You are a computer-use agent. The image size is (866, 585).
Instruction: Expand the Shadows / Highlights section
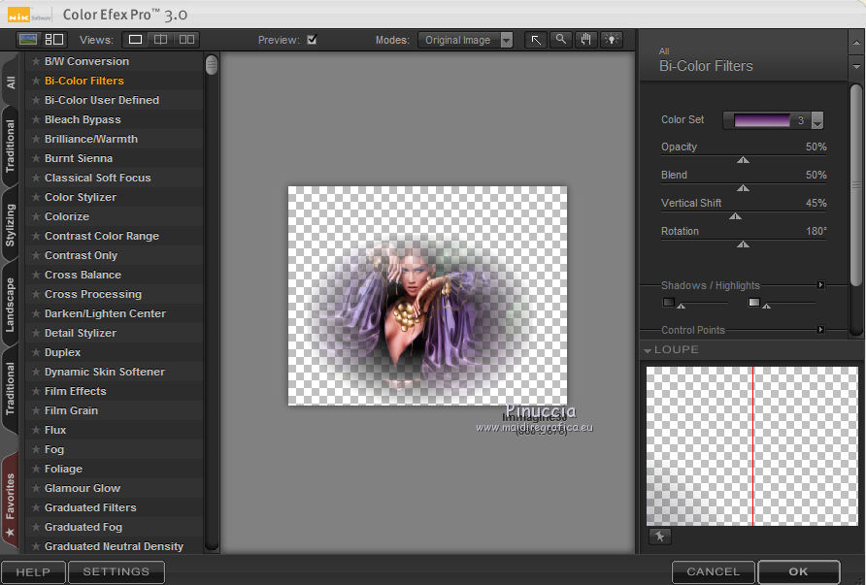click(x=820, y=285)
